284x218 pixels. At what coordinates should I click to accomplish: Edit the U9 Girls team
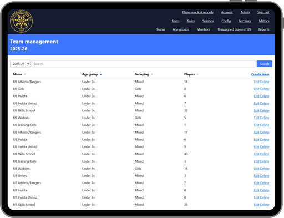256,89
